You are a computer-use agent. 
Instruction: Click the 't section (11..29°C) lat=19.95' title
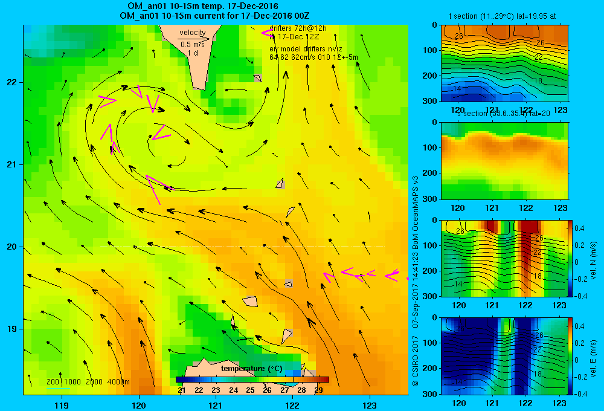503,16
